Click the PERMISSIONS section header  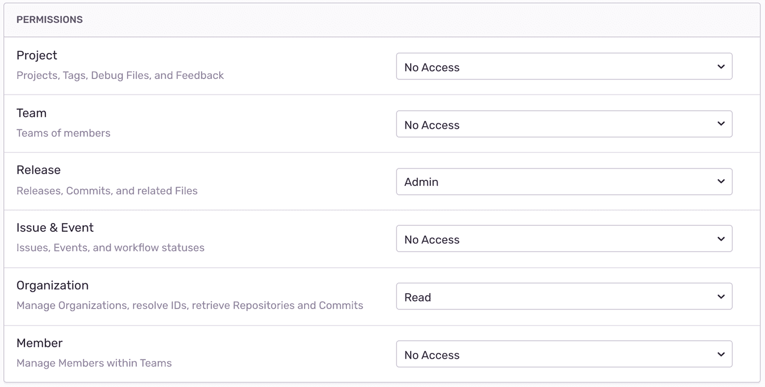pyautogui.click(x=49, y=20)
